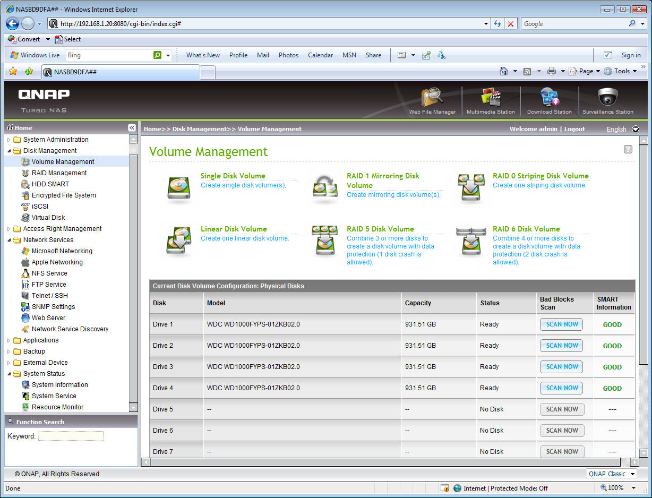652x498 pixels.
Task: Expand System Administration tree node
Action: 8,140
